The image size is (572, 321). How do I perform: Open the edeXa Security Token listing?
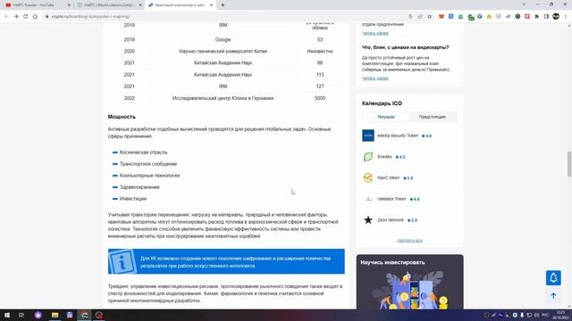(x=398, y=136)
